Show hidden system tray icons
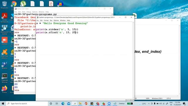This screenshot has width=188, height=106. [149, 103]
